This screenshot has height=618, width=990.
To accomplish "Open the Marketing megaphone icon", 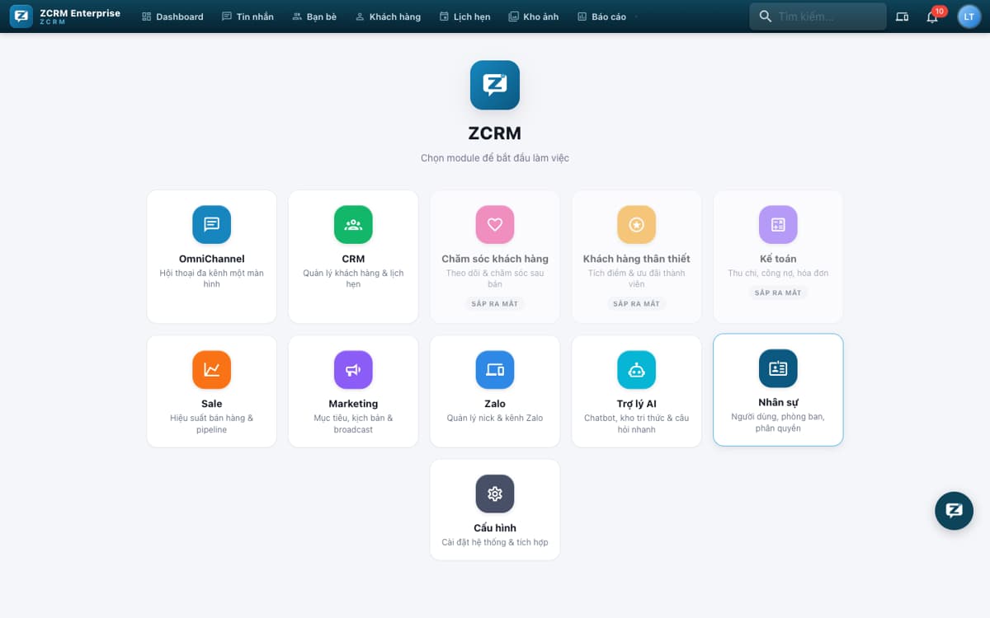I will coord(353,369).
